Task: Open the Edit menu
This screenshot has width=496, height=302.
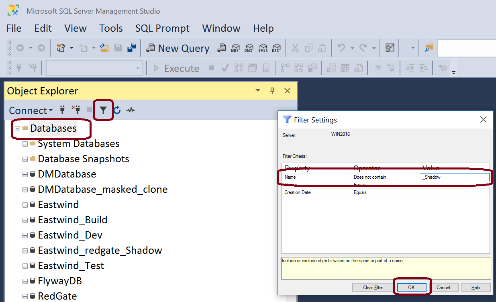Action: pos(43,29)
